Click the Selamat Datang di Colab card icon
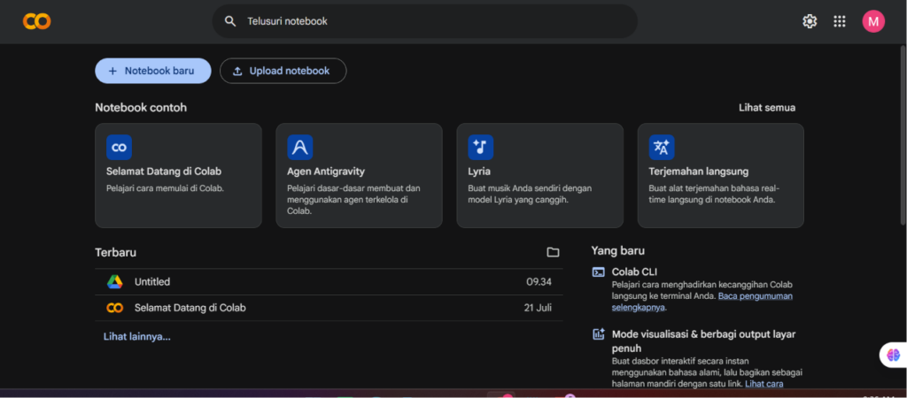This screenshot has width=907, height=398. tap(120, 148)
